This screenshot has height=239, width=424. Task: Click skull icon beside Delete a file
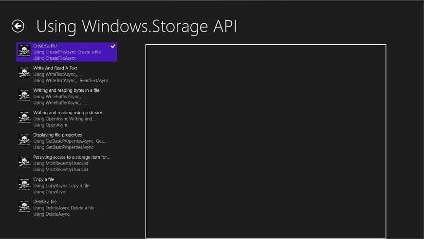pos(24,206)
